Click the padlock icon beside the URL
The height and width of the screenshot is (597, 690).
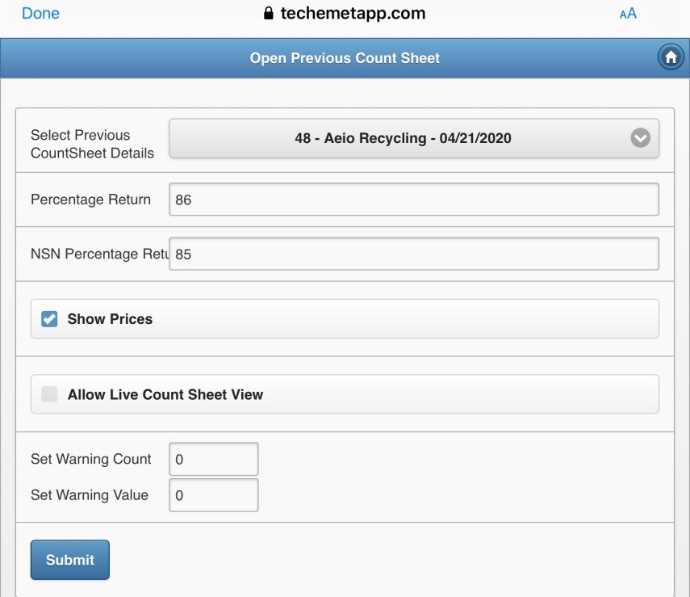click(x=269, y=14)
